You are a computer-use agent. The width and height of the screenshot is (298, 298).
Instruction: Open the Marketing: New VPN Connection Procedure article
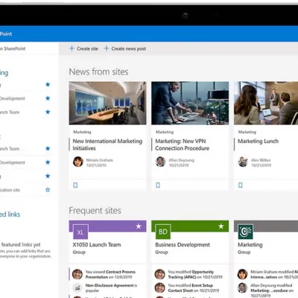pos(182,145)
